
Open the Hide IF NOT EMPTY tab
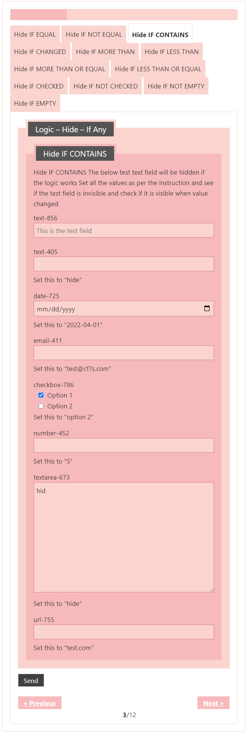(176, 86)
